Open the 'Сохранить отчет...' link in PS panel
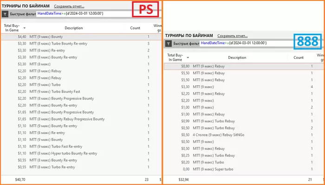 (x=69, y=6)
